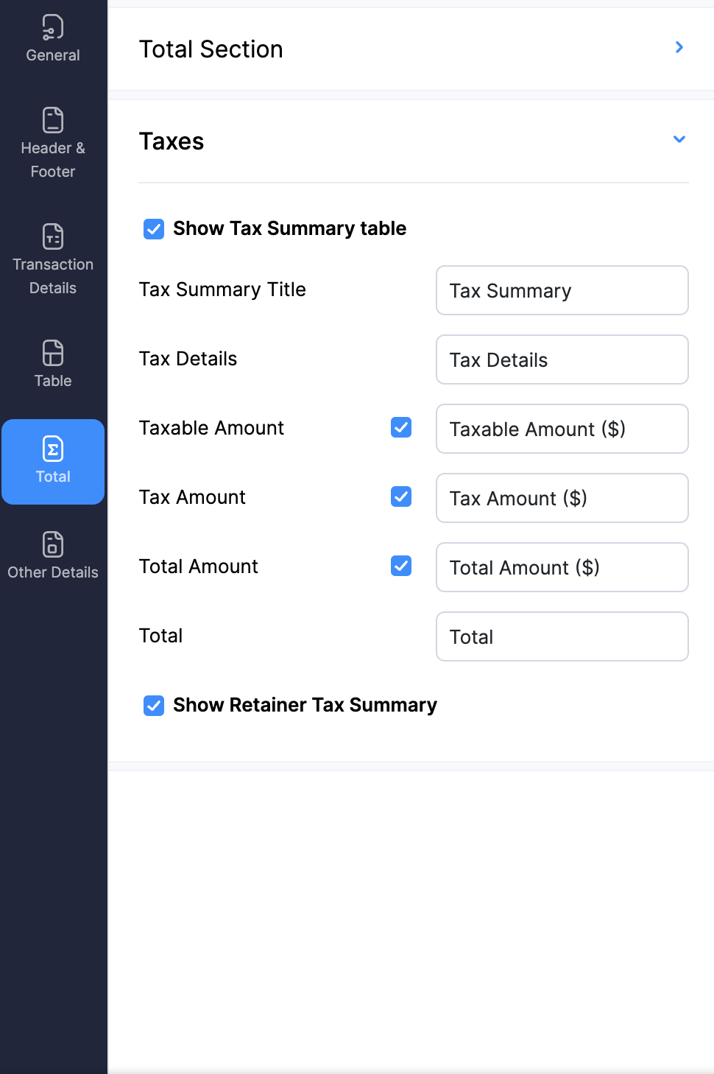The height and width of the screenshot is (1074, 714).
Task: Click the Taxes section heading
Action: [172, 141]
